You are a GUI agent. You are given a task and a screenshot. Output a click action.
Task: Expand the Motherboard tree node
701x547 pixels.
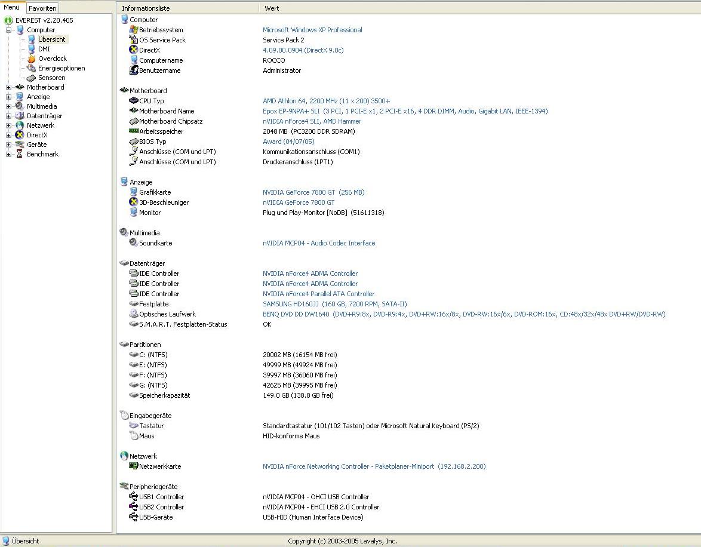tap(8, 87)
